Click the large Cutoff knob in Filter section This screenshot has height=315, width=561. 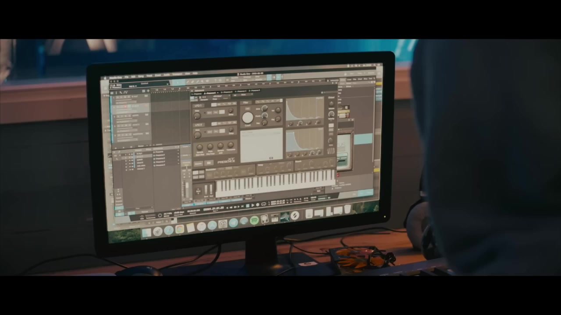point(248,117)
